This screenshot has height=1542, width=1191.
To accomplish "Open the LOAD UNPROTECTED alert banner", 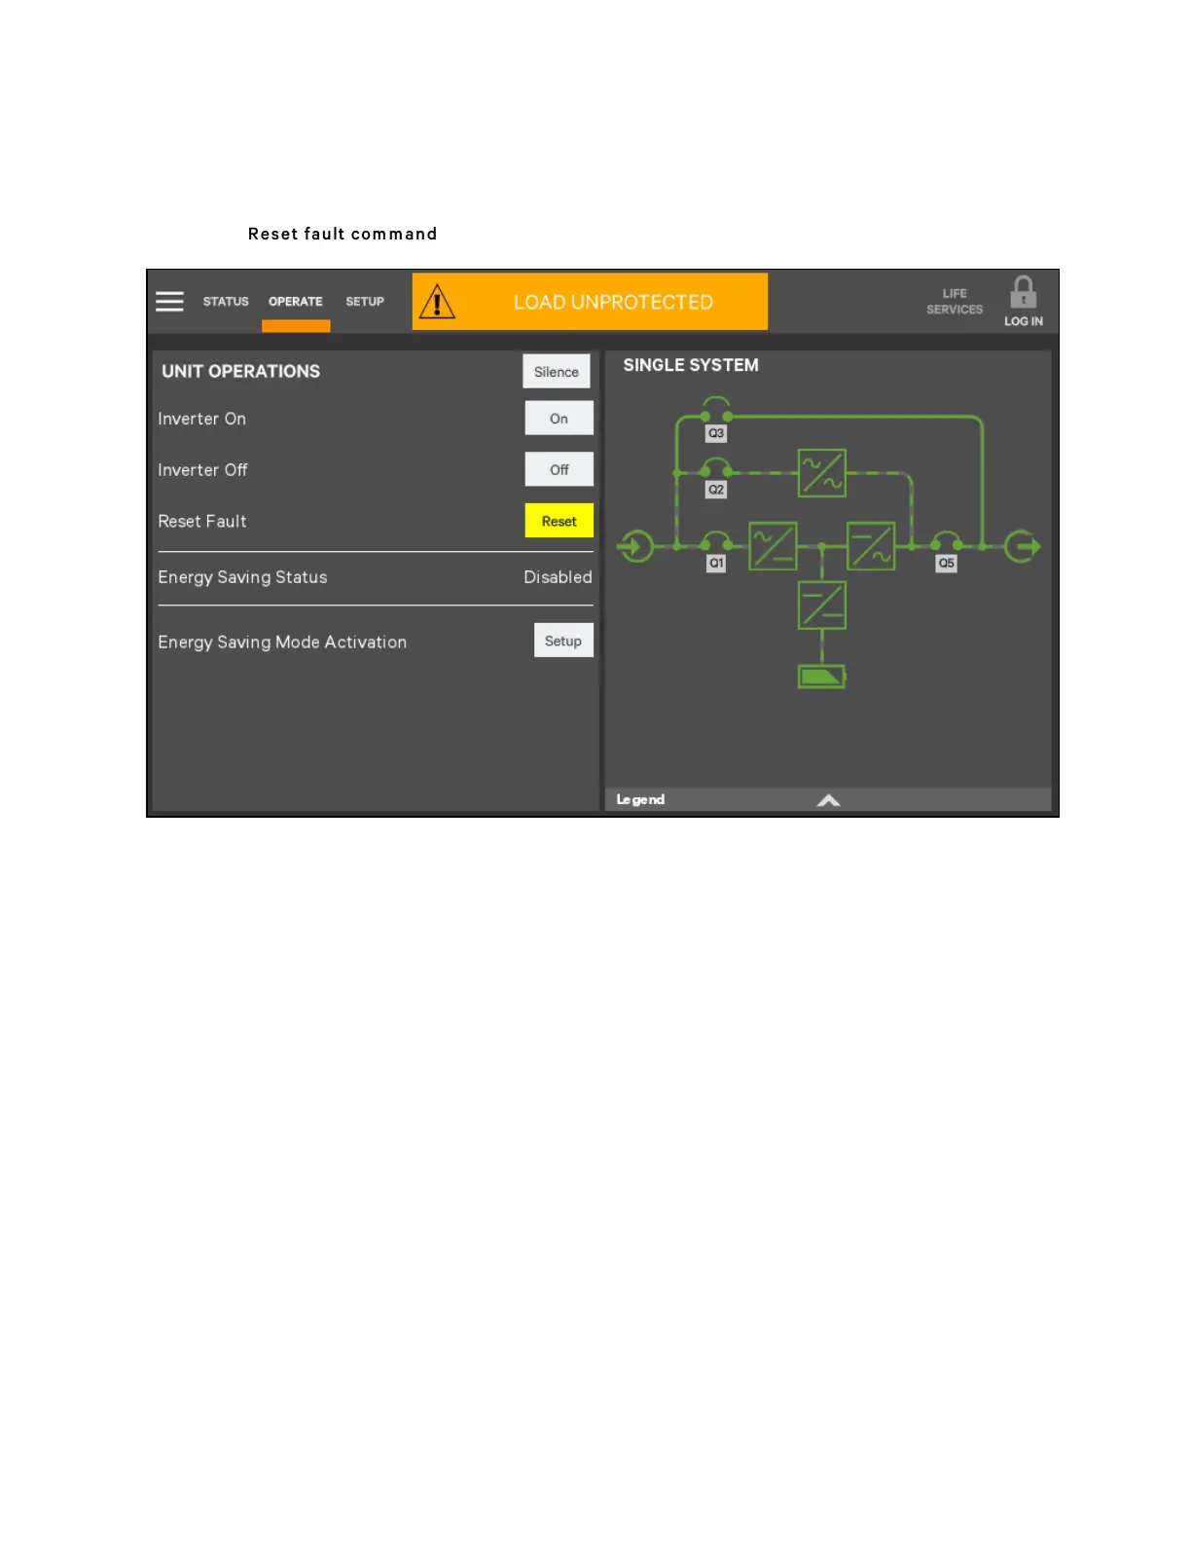I will (x=590, y=302).
